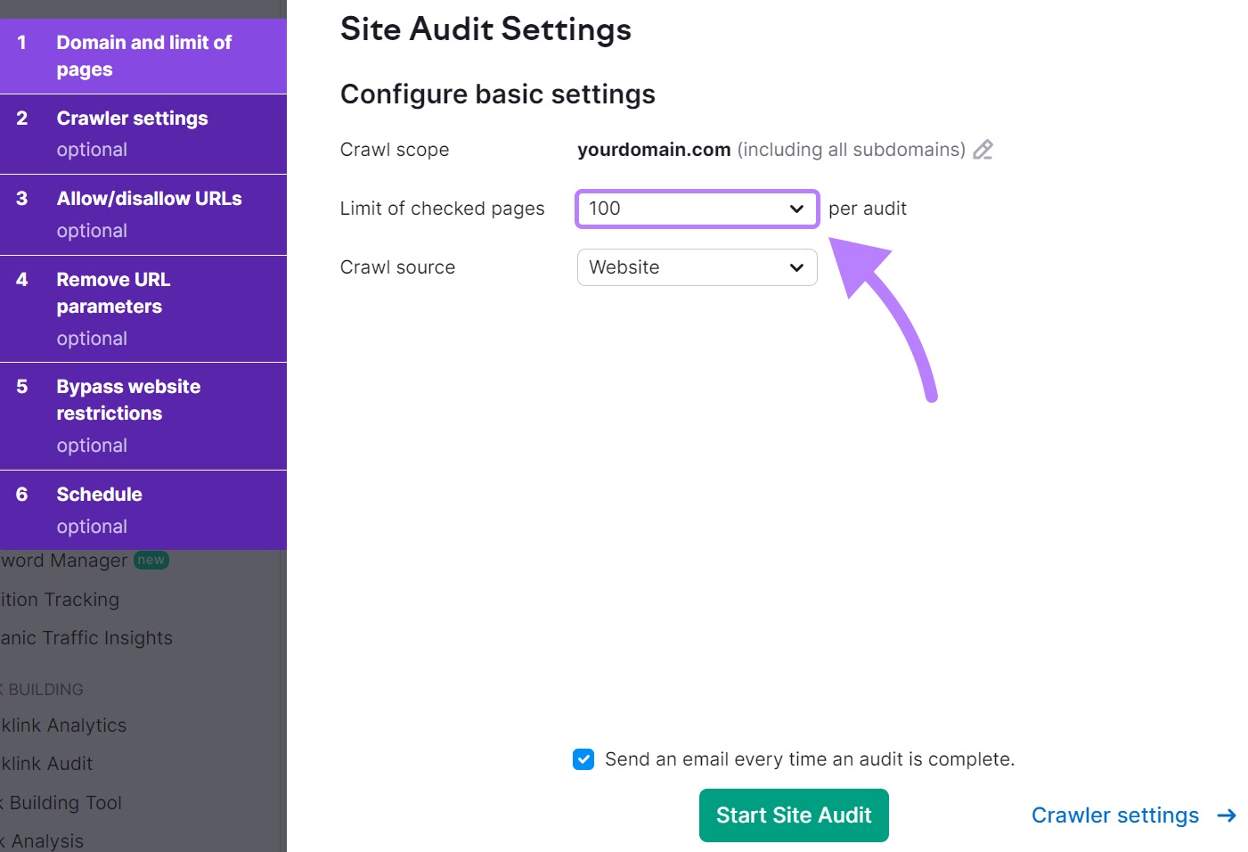Open the Limit of checked pages dropdown
The width and height of the screenshot is (1248, 852).
tap(697, 209)
